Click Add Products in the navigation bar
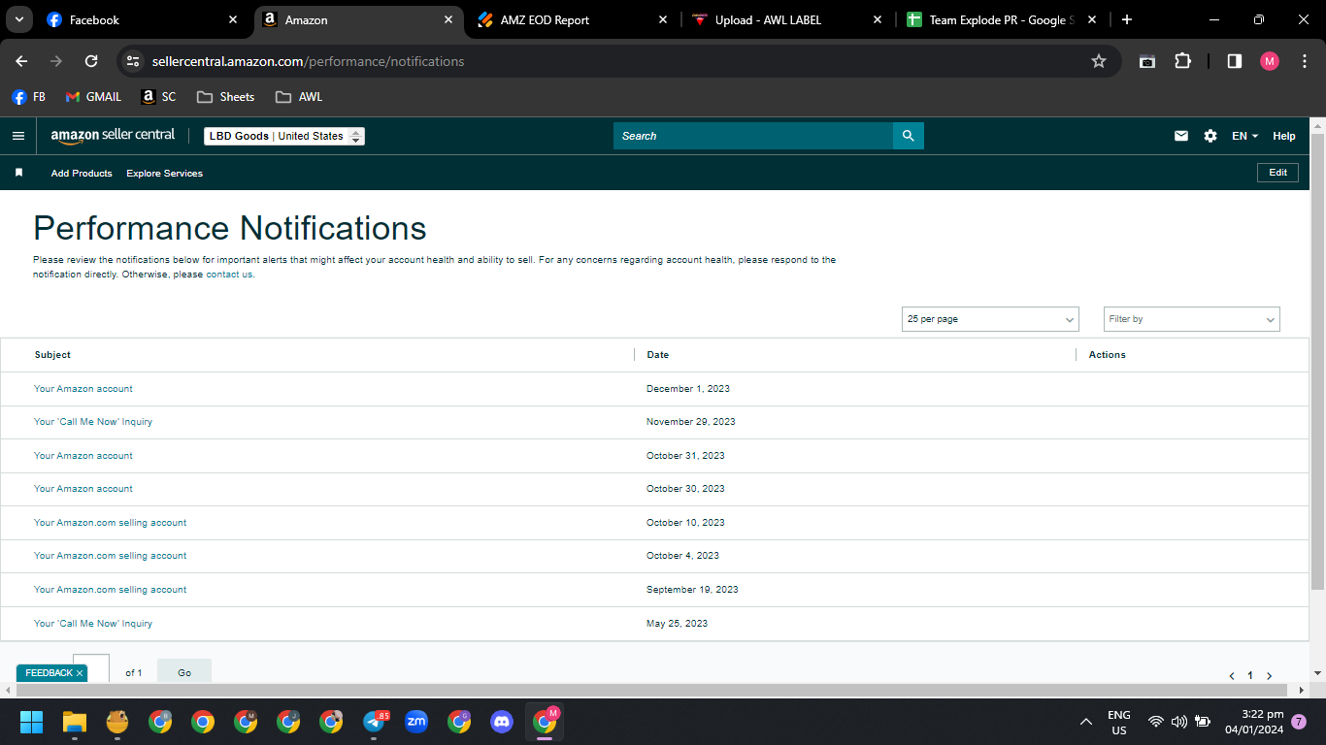1326x745 pixels. click(x=82, y=174)
